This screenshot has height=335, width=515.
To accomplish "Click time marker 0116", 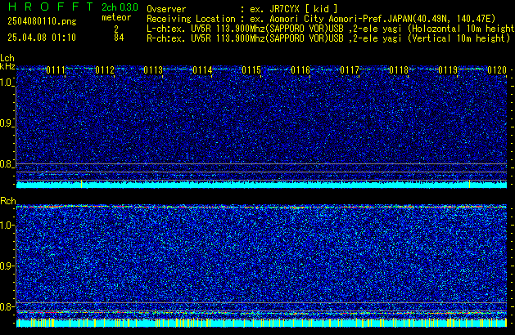I will 300,70.
